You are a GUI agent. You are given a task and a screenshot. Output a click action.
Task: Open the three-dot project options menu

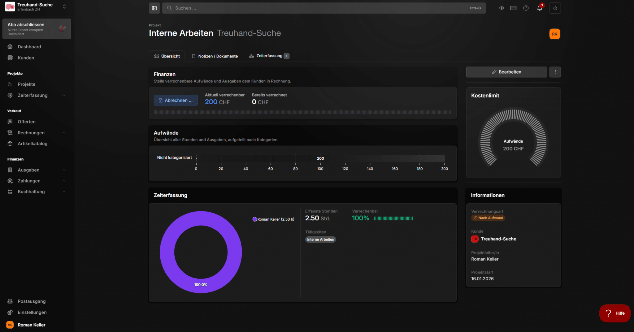pyautogui.click(x=555, y=72)
